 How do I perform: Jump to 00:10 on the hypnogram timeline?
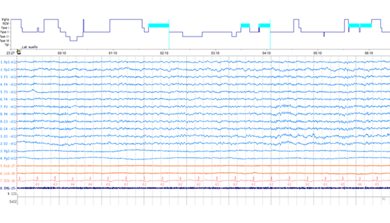pyautogui.click(x=62, y=53)
